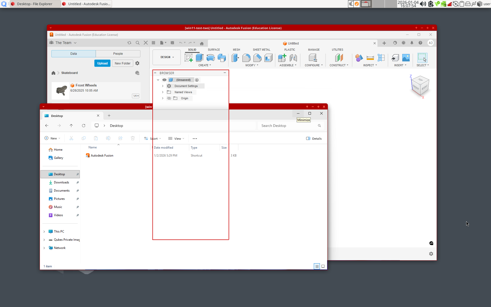Activate the Unsaved component radio button
491x307 pixels.
pyautogui.click(x=197, y=80)
